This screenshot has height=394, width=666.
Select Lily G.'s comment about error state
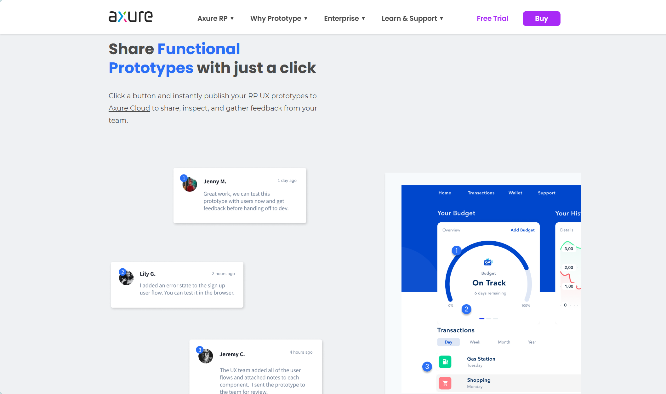(x=187, y=289)
